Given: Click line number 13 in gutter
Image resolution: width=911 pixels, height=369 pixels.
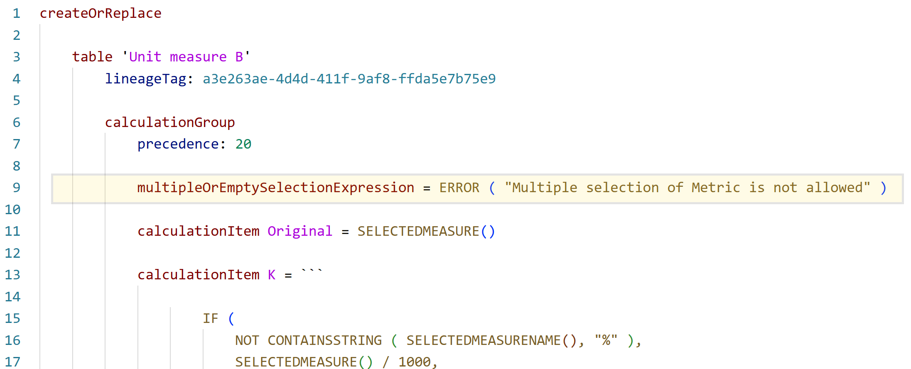Looking at the screenshot, I should tap(12, 275).
